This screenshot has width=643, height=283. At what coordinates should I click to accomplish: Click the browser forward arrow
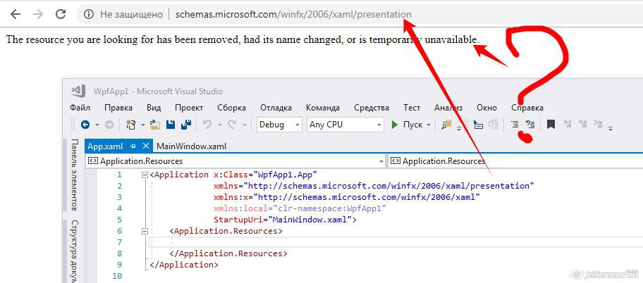38,14
